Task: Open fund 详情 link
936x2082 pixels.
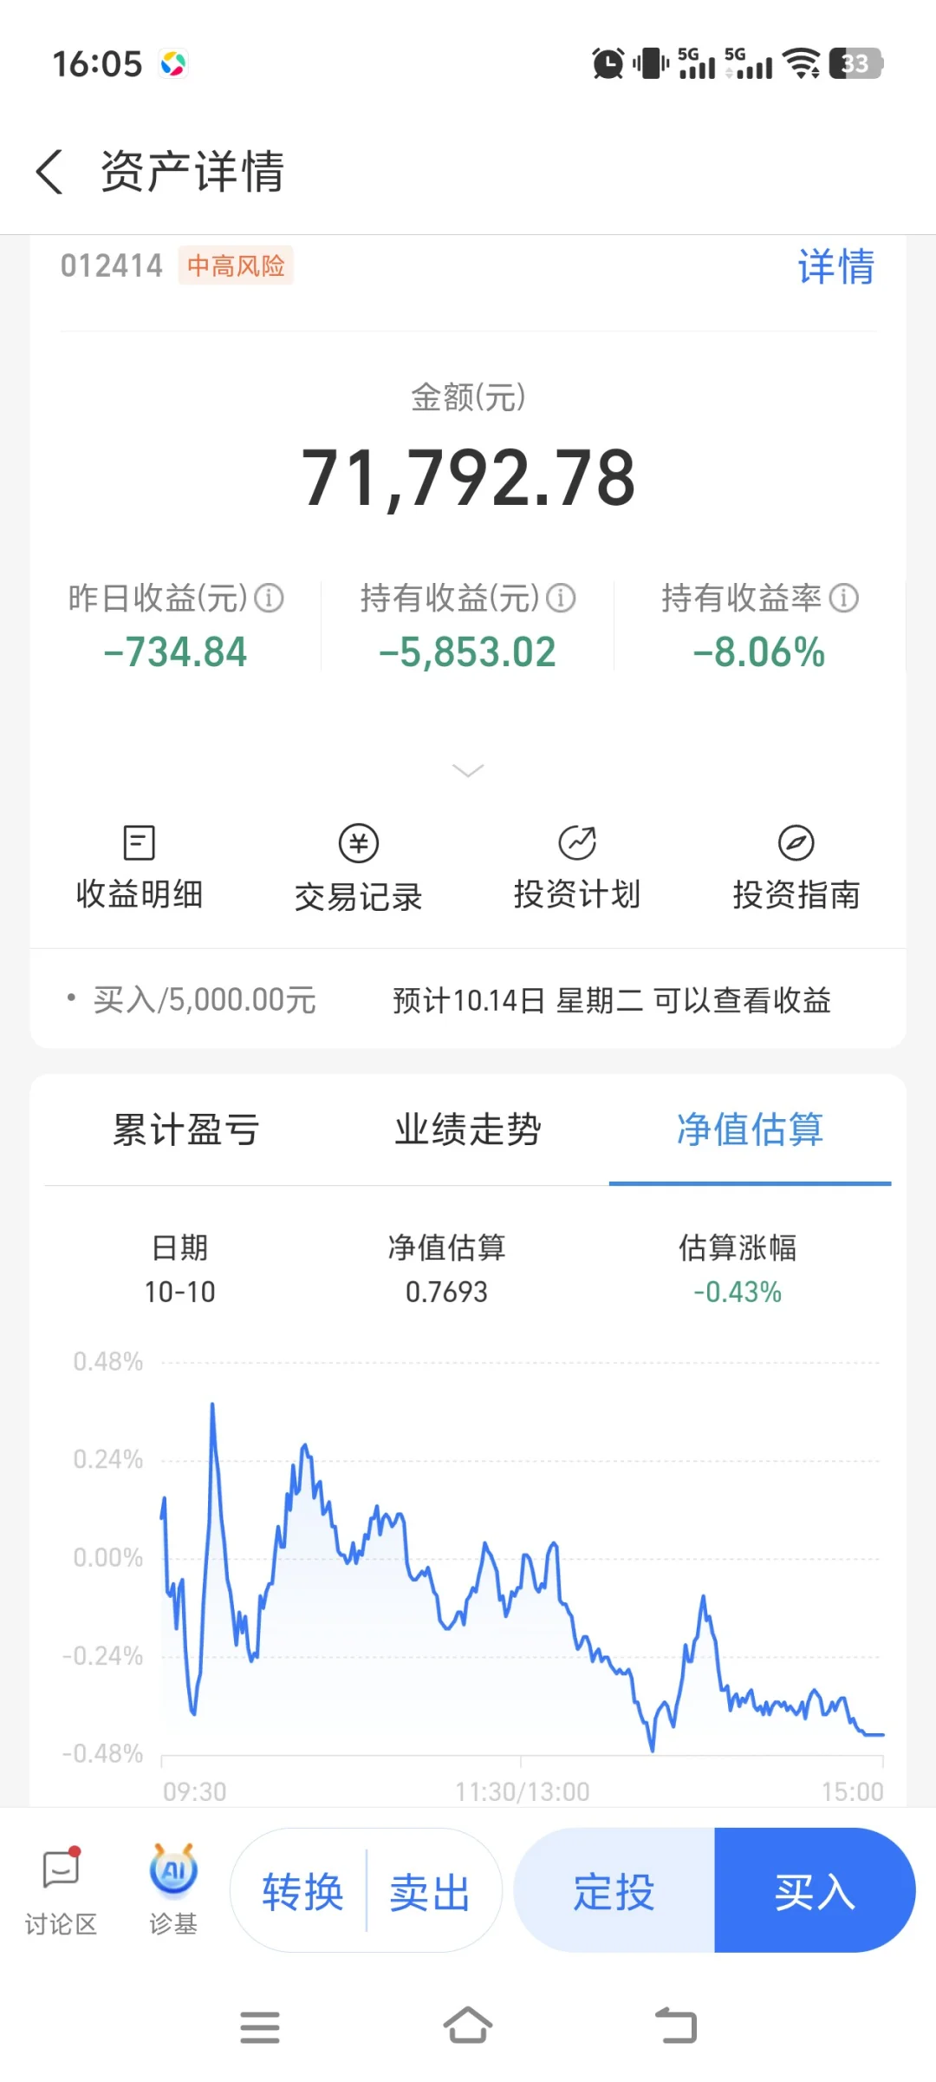Action: (835, 266)
